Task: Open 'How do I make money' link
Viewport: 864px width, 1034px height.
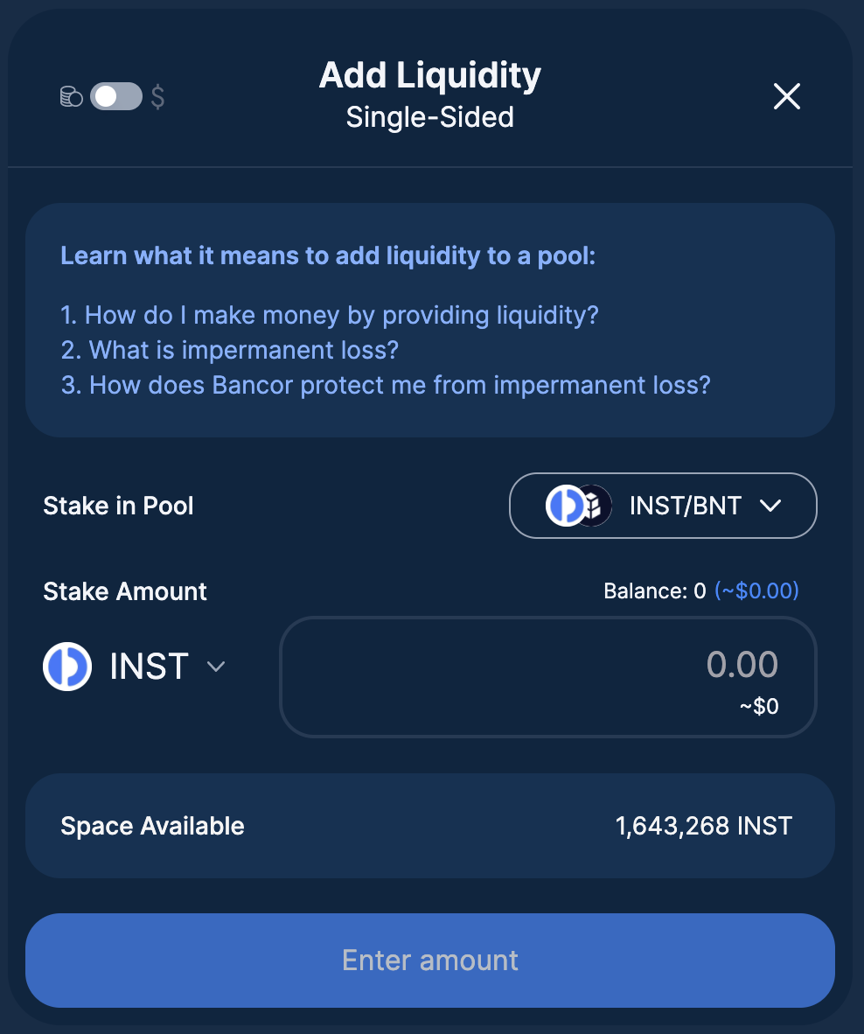Action: coord(330,315)
